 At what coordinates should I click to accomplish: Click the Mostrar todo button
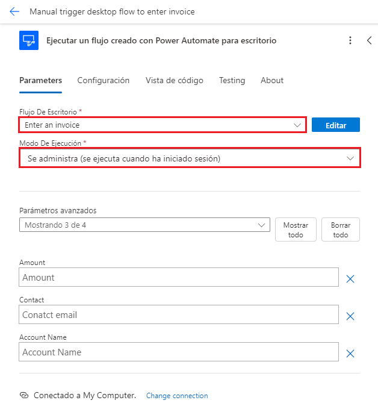296,229
